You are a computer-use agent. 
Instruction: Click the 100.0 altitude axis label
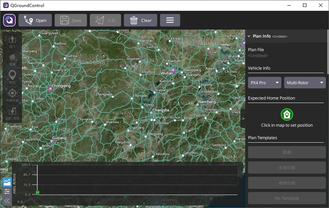click(x=26, y=164)
